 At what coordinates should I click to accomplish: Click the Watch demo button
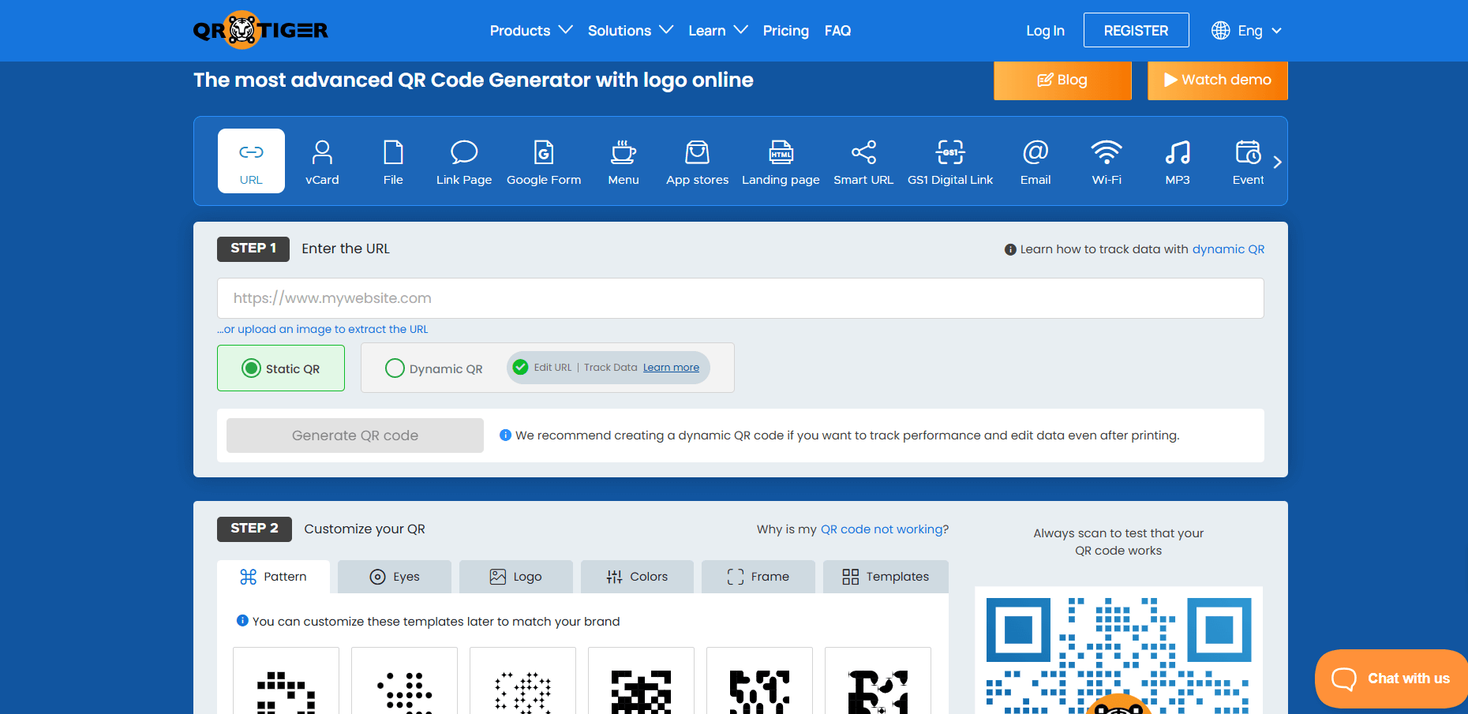point(1218,80)
